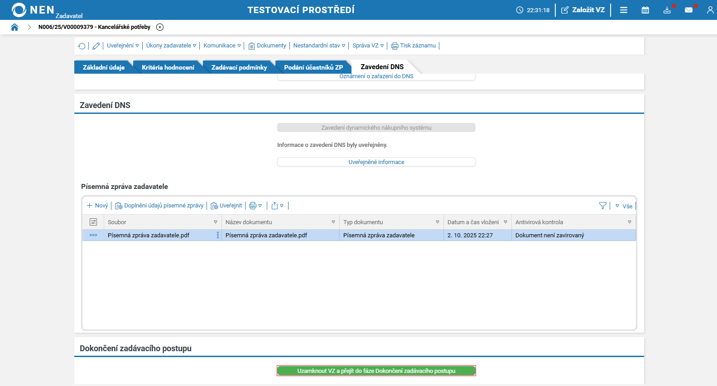Image resolution: width=717 pixels, height=386 pixels.
Task: Switch to the Základní údaje tab
Action: (103, 67)
